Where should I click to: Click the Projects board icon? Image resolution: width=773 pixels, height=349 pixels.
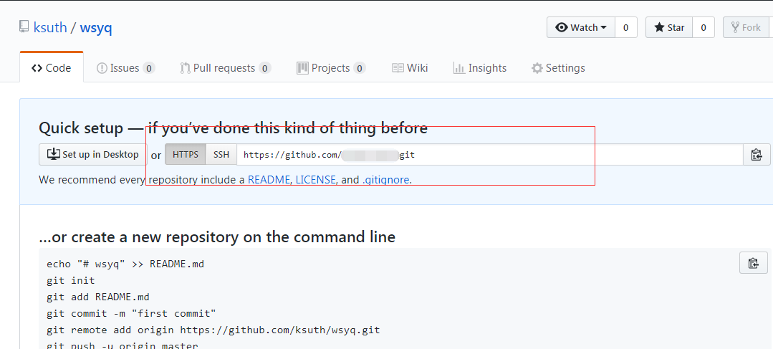click(x=302, y=68)
